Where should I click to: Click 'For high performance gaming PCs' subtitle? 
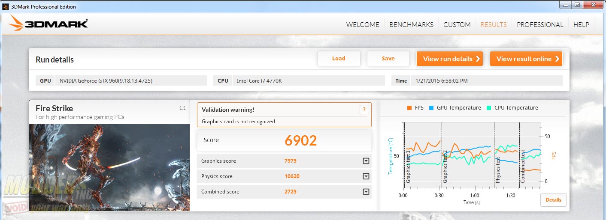click(80, 117)
